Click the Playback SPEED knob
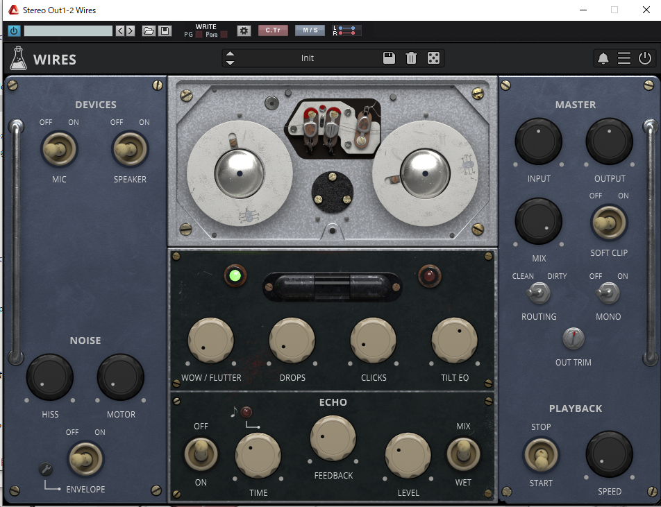 609,454
